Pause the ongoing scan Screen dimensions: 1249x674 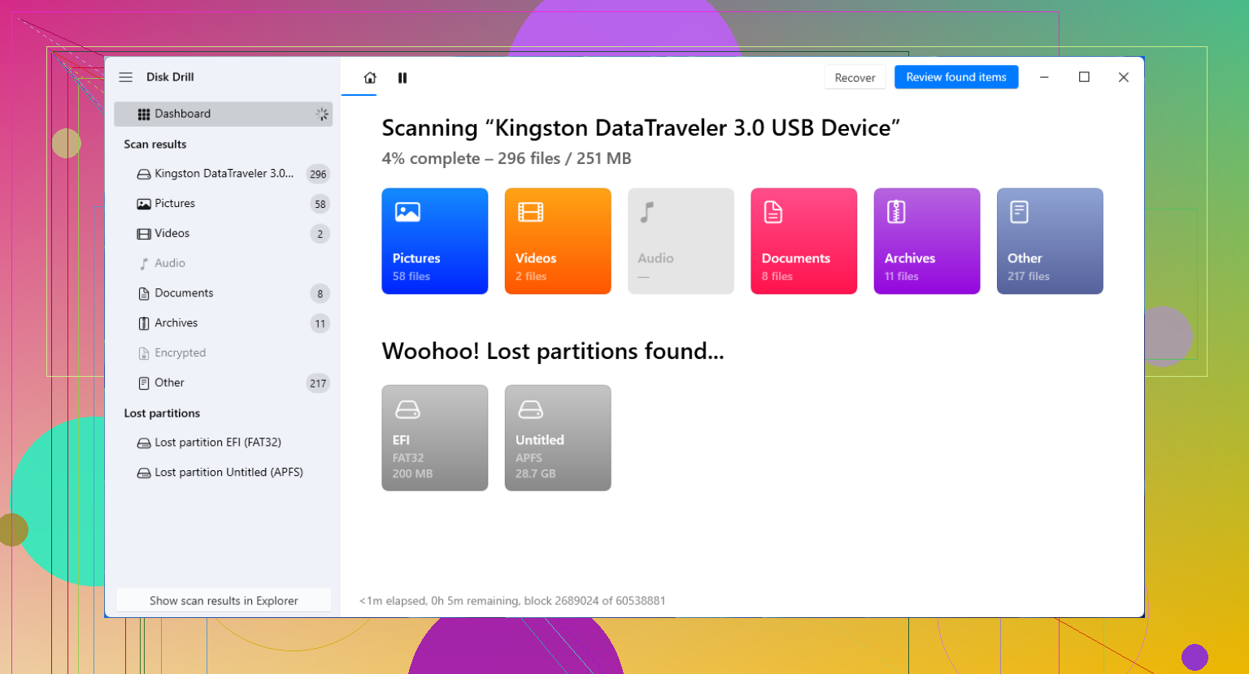(x=403, y=78)
